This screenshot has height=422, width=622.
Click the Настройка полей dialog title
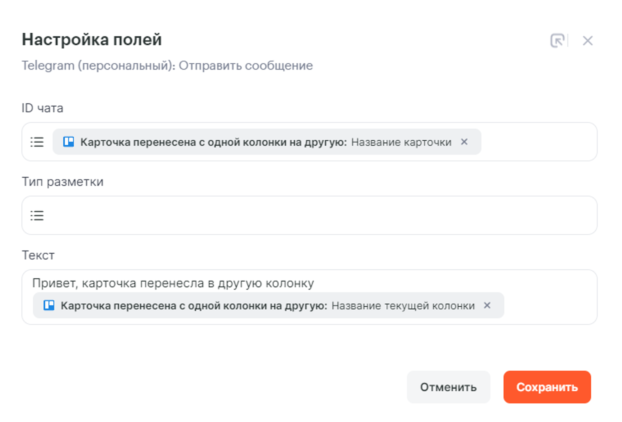pos(92,40)
